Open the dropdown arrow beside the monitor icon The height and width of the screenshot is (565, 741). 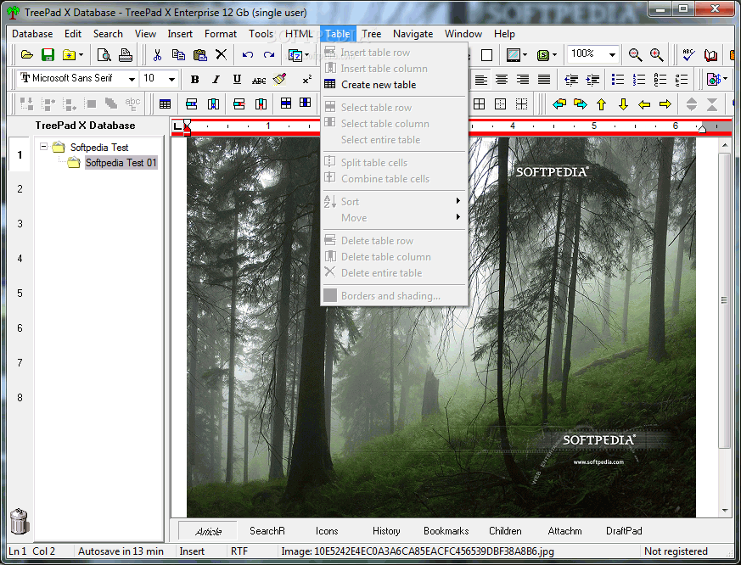525,55
